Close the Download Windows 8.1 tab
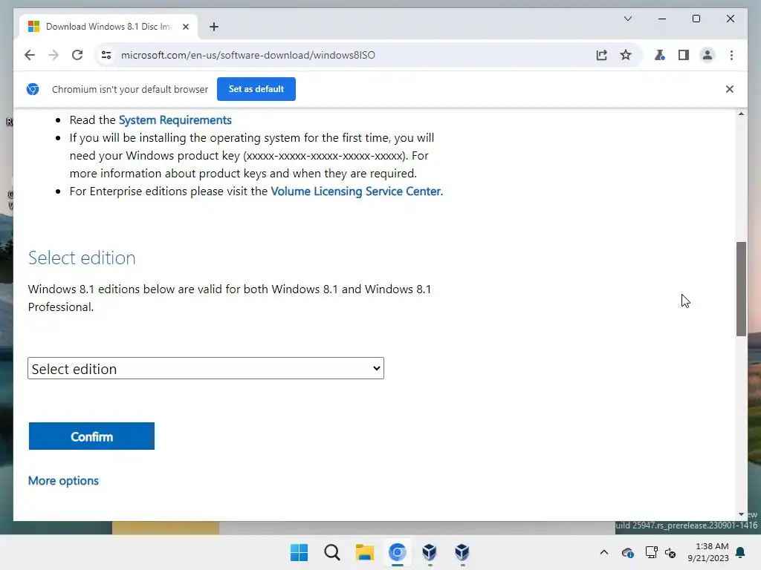Screen dimensions: 761x570 pyautogui.click(x=185, y=27)
